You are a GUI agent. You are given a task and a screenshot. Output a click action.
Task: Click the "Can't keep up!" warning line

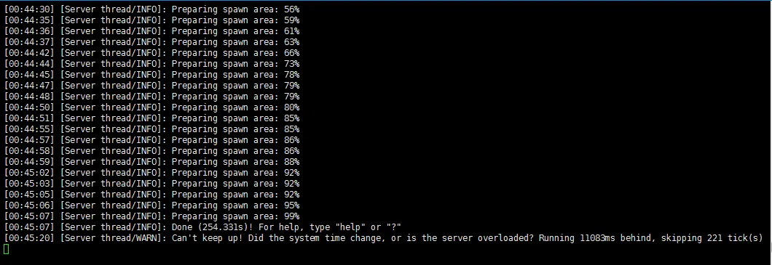coord(383,238)
